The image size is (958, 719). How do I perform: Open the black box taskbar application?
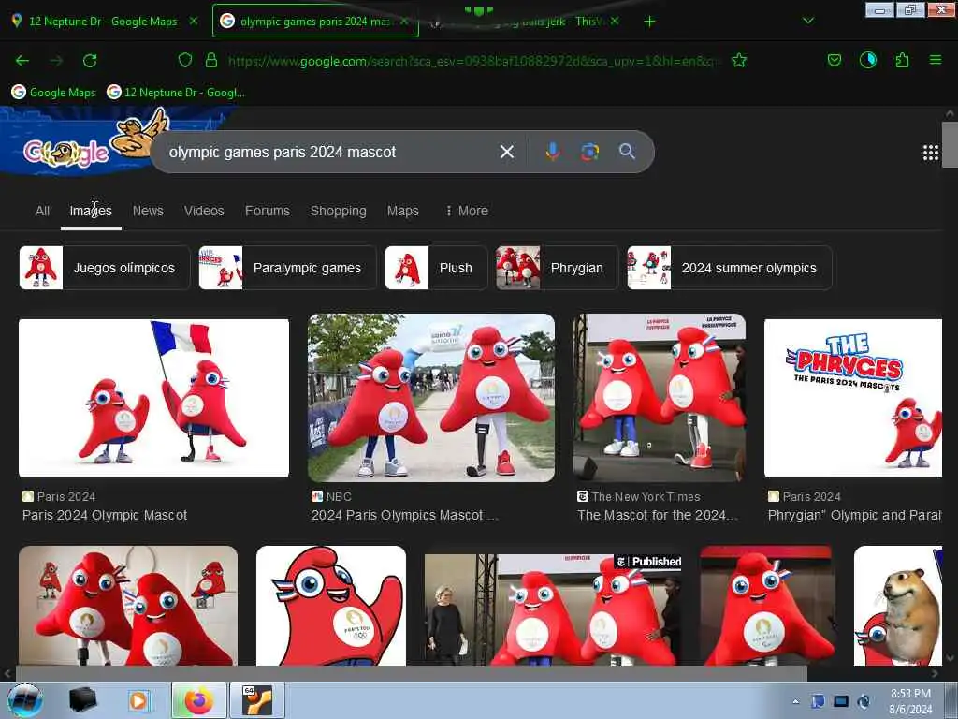coord(83,700)
